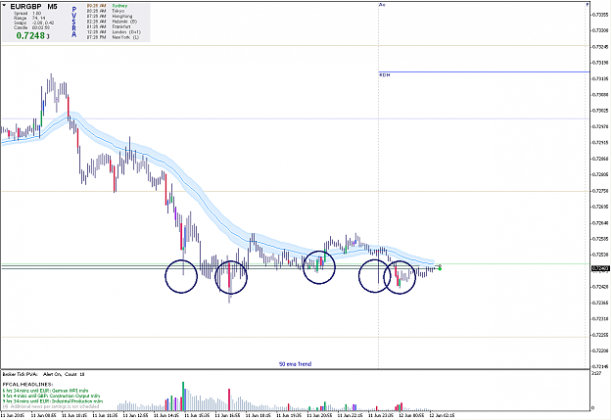Click the '11 Jun 20:55' time axis label
The image size is (612, 420).
click(x=319, y=415)
